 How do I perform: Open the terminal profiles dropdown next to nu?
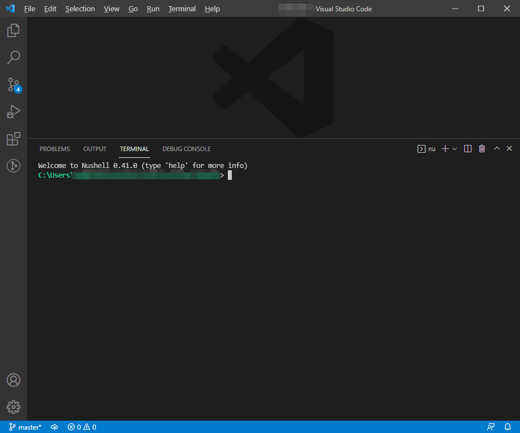[455, 148]
